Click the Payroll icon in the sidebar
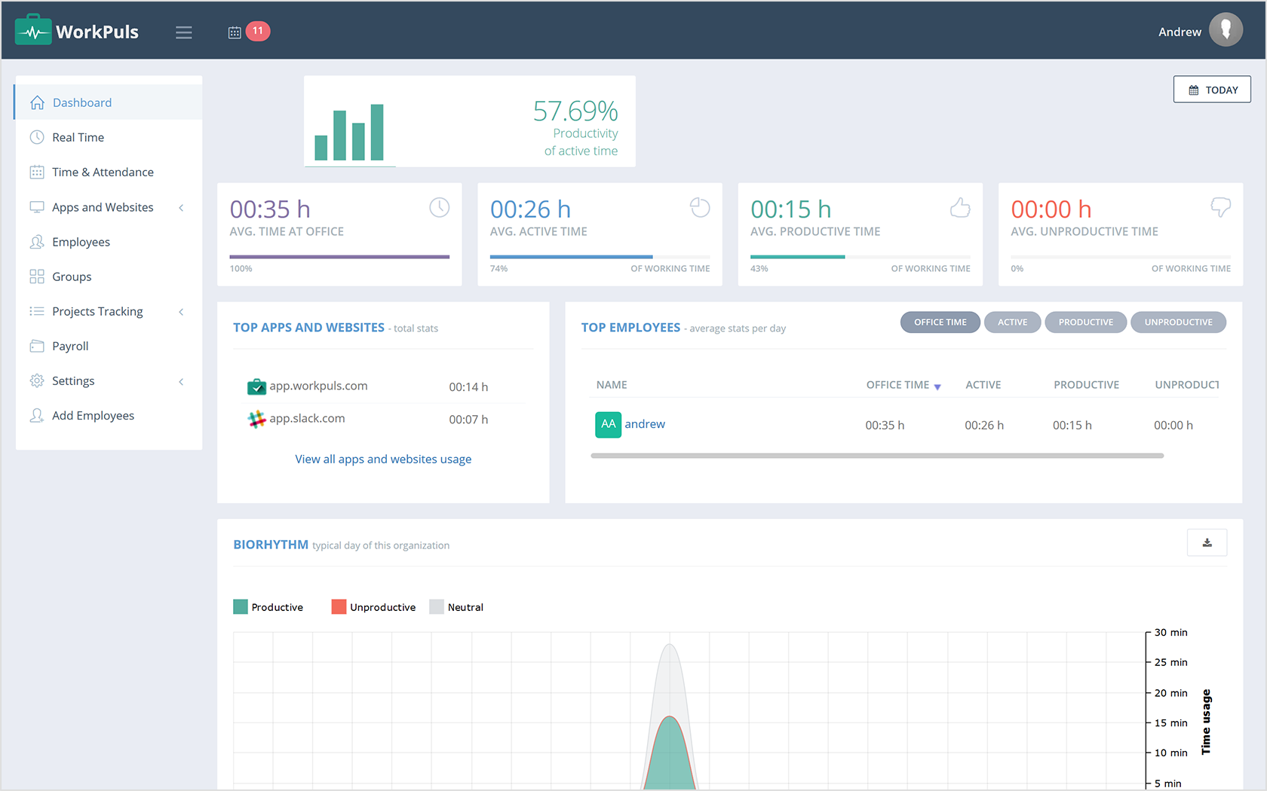 point(37,346)
